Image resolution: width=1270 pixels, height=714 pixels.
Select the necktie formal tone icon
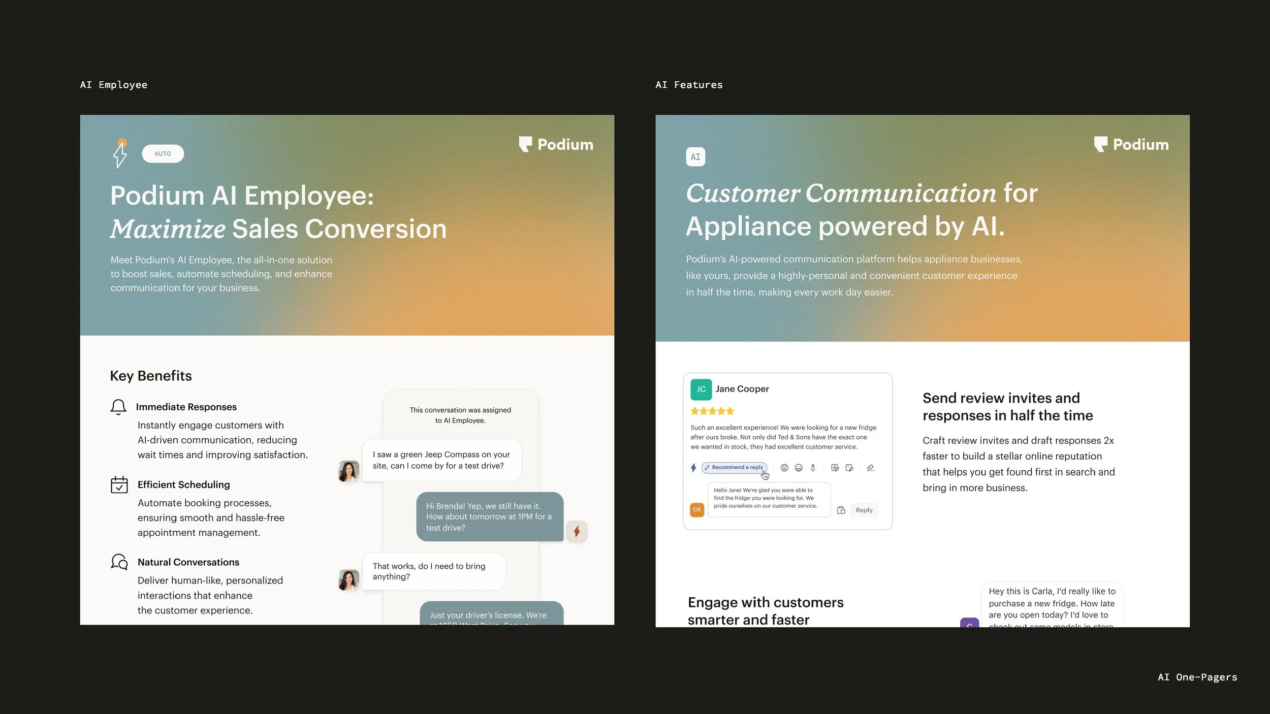pyautogui.click(x=813, y=468)
